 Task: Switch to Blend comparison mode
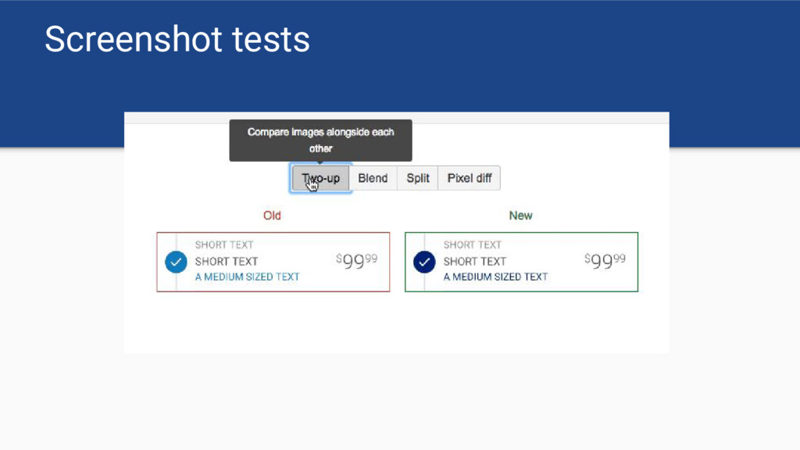[x=373, y=178]
